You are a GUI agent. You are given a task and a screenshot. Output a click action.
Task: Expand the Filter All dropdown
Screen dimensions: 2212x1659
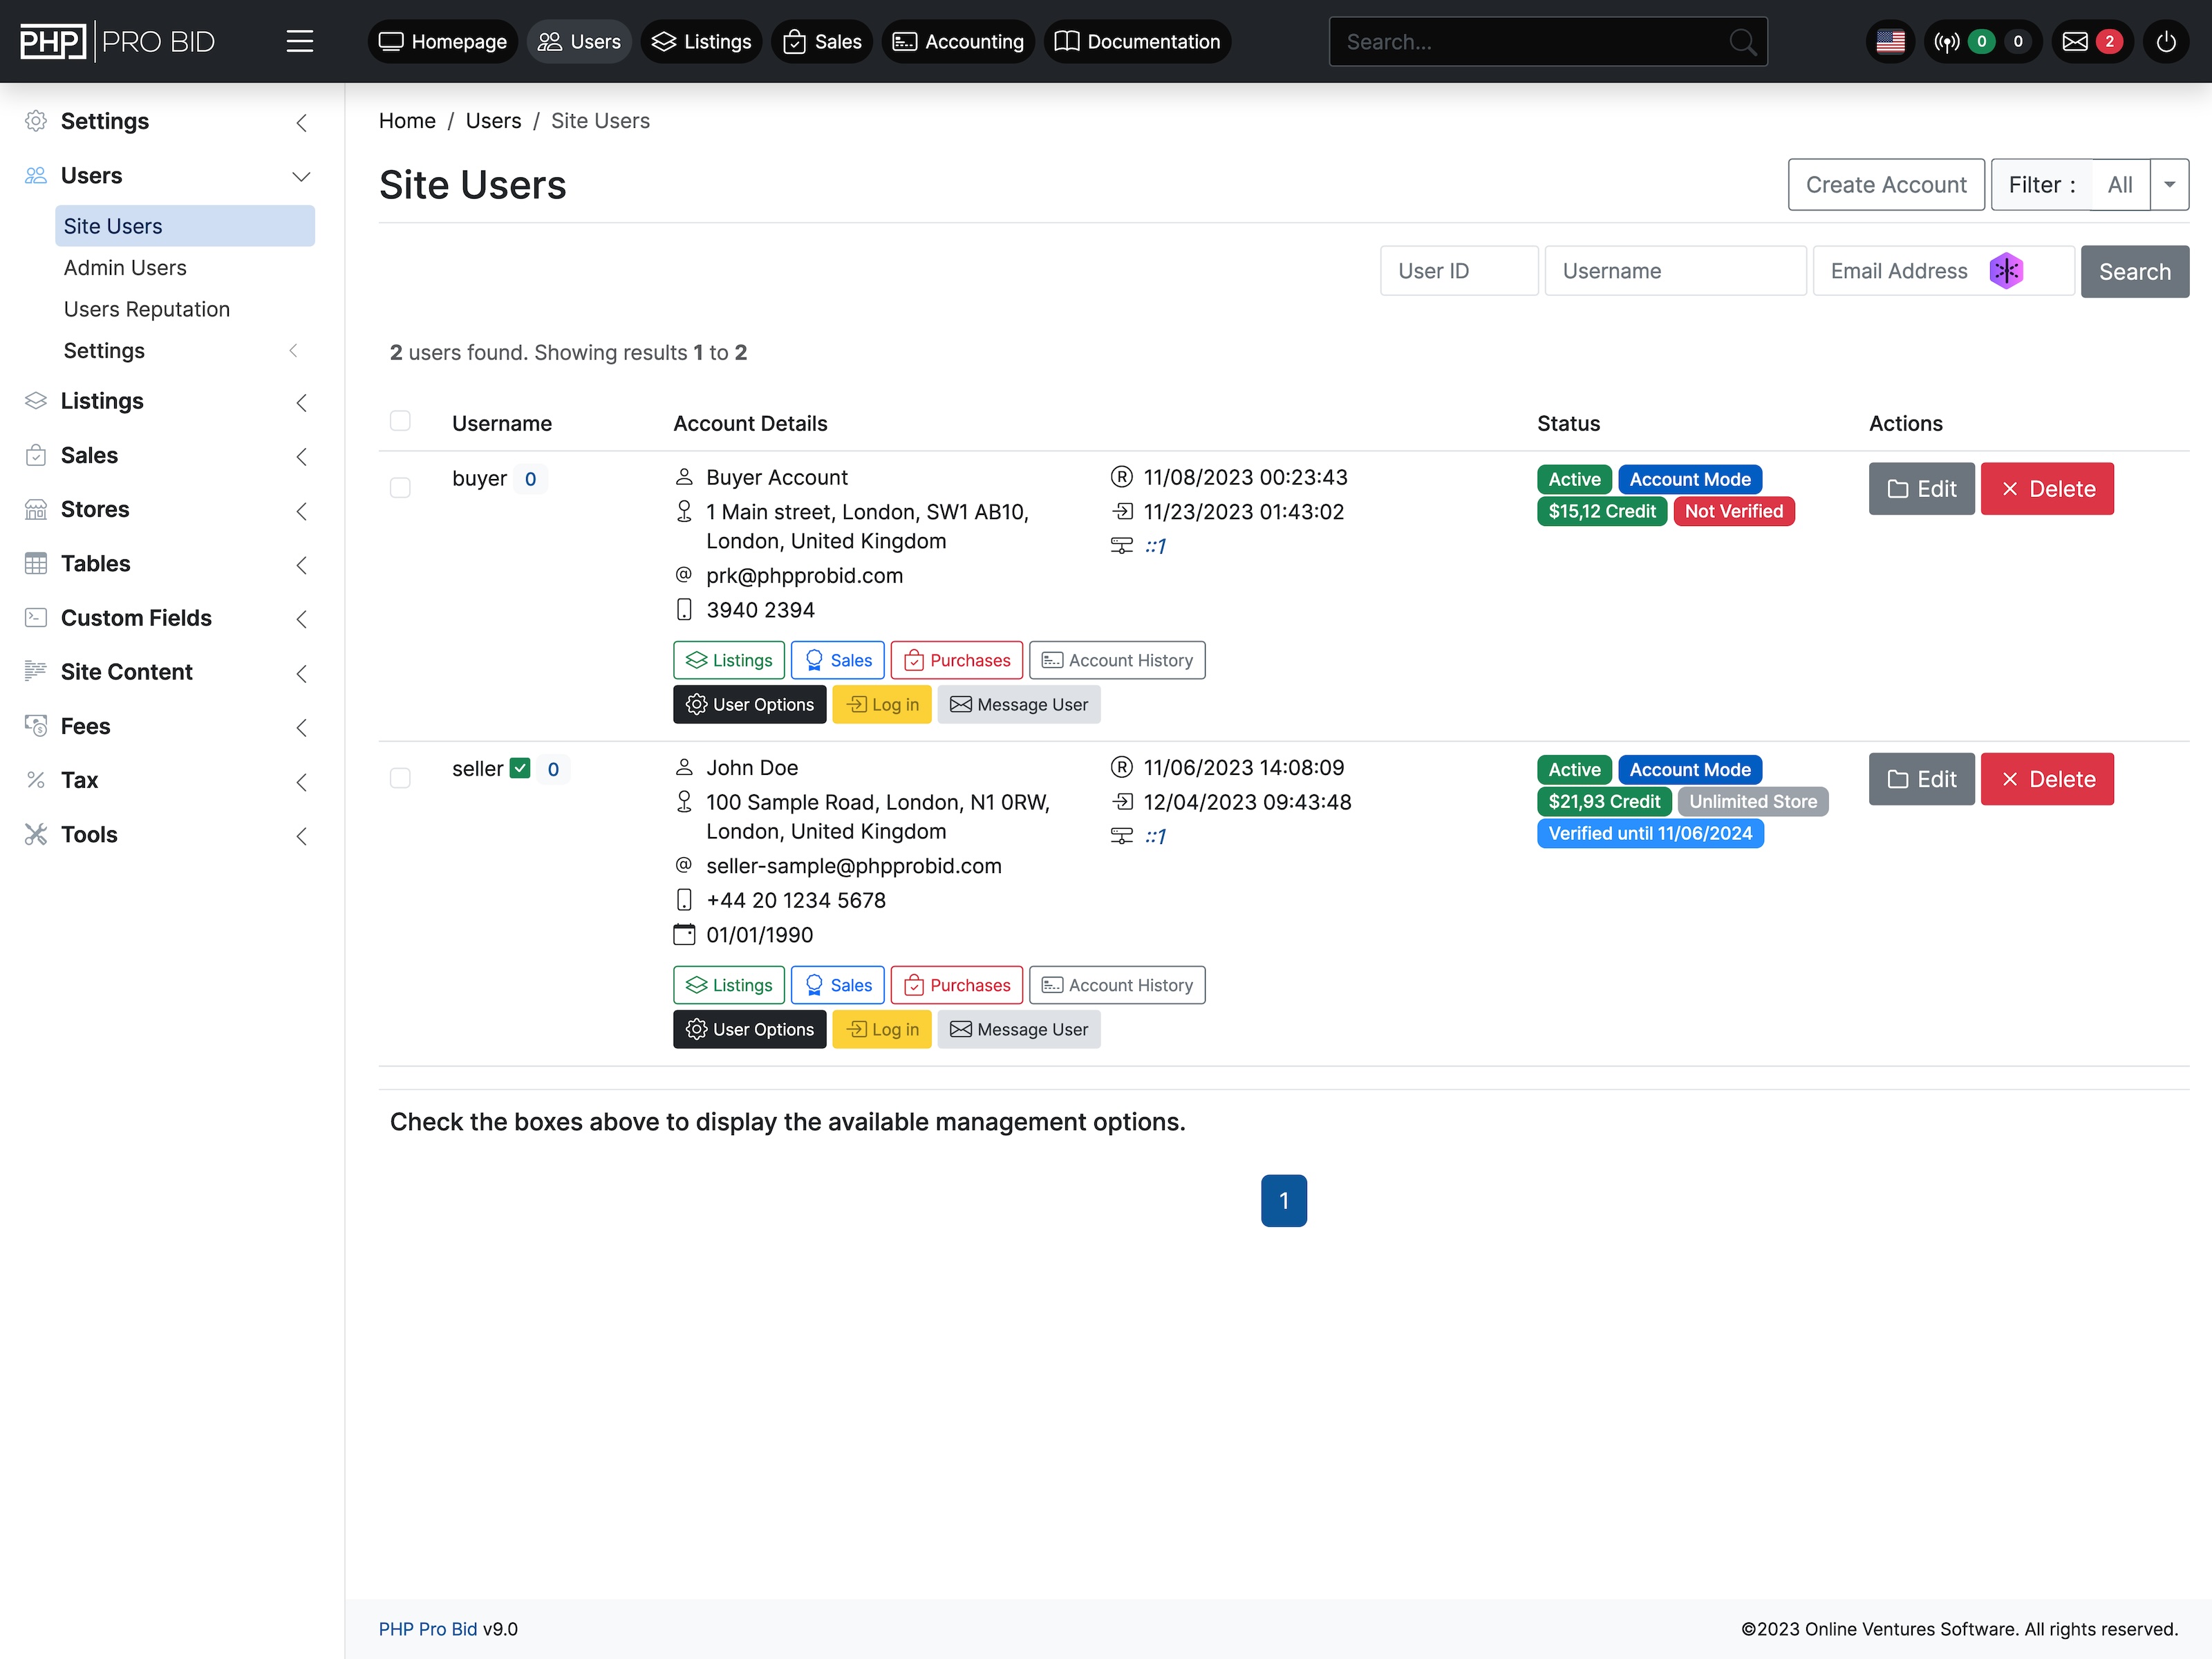tap(2170, 184)
